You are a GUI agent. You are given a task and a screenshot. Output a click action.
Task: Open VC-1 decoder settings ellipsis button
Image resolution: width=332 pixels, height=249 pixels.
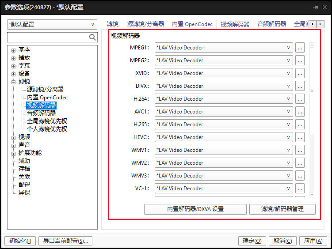click(300, 189)
